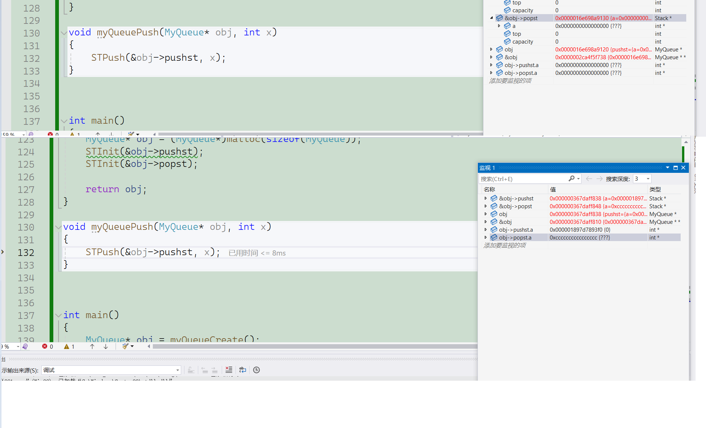Click the back arrow in 监视 1 search bar
The image size is (706, 428).
pyautogui.click(x=589, y=179)
